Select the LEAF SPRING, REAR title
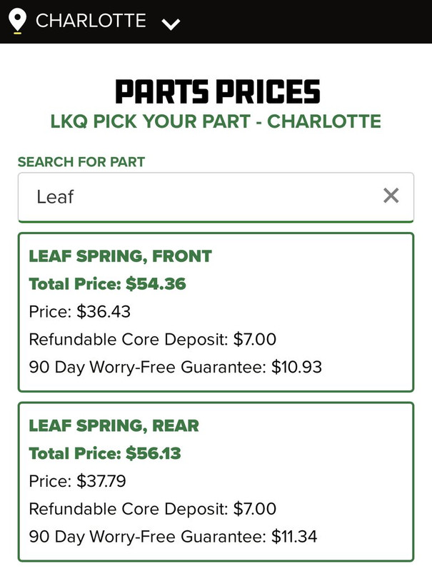The height and width of the screenshot is (571, 432). click(114, 425)
